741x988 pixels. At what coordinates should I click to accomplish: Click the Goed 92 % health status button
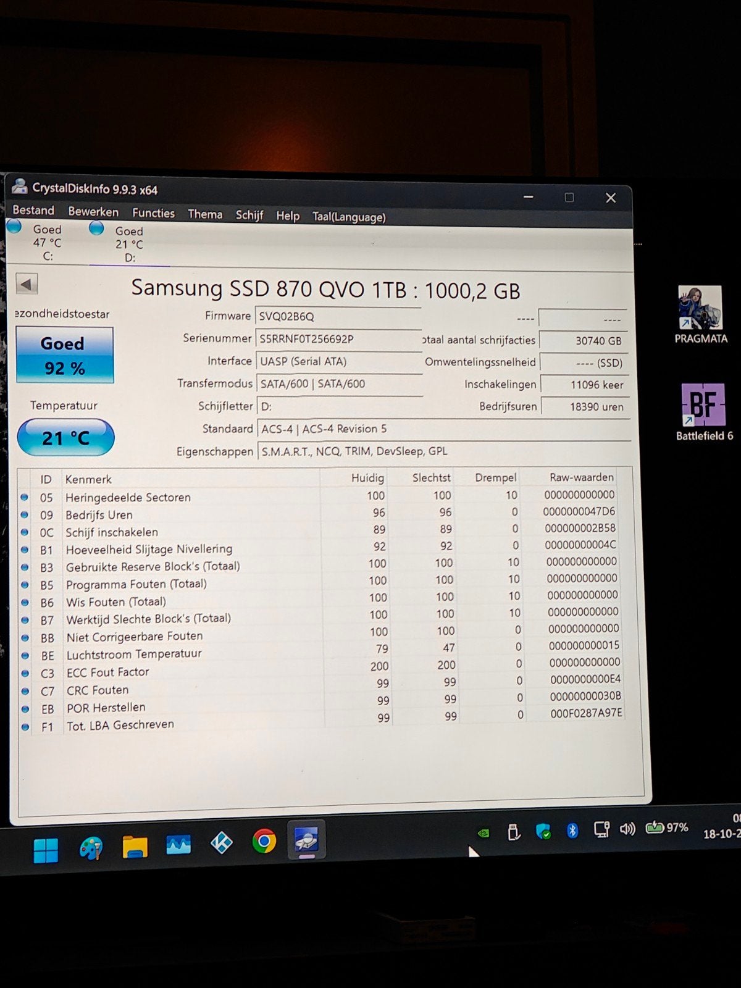click(65, 355)
